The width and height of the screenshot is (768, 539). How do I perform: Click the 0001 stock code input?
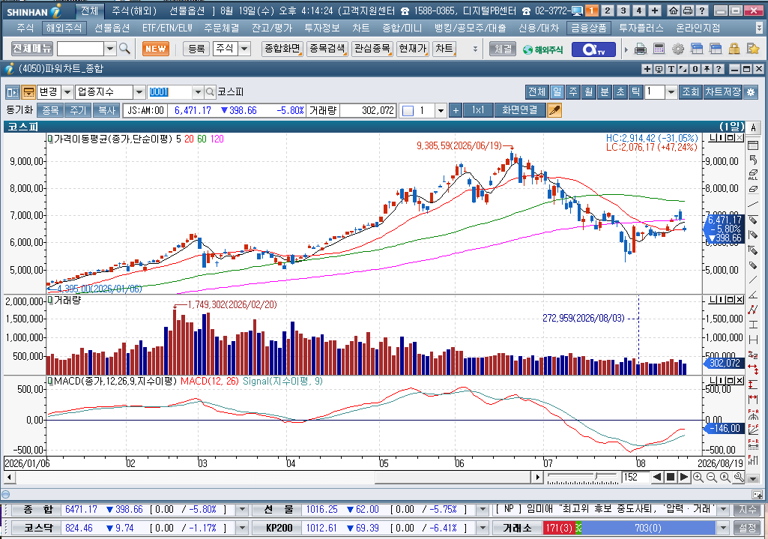click(169, 92)
